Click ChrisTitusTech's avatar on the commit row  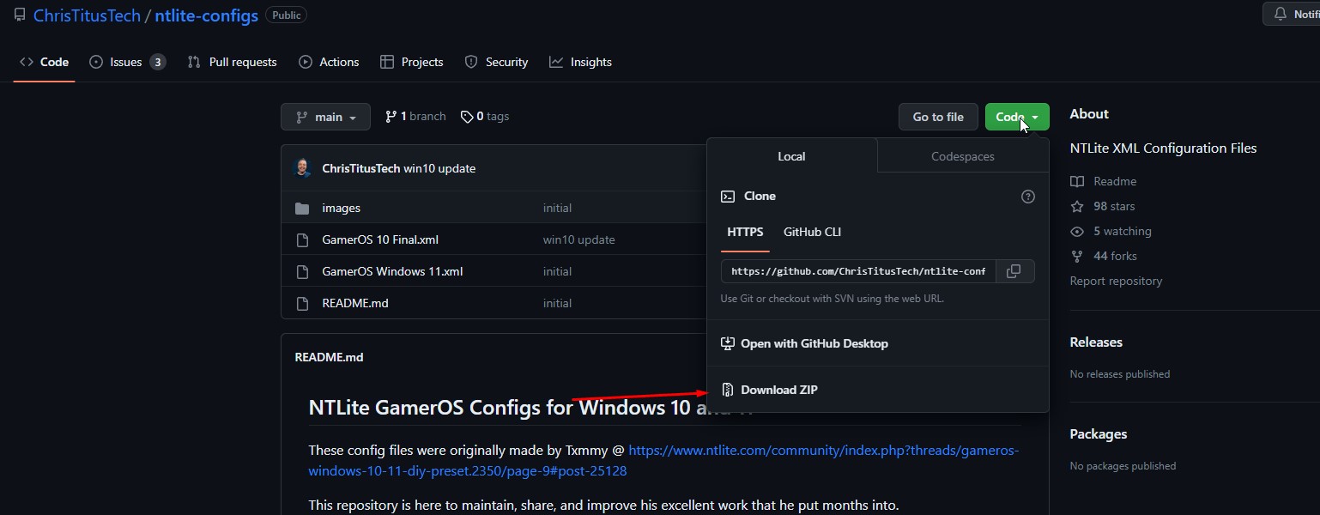(303, 167)
